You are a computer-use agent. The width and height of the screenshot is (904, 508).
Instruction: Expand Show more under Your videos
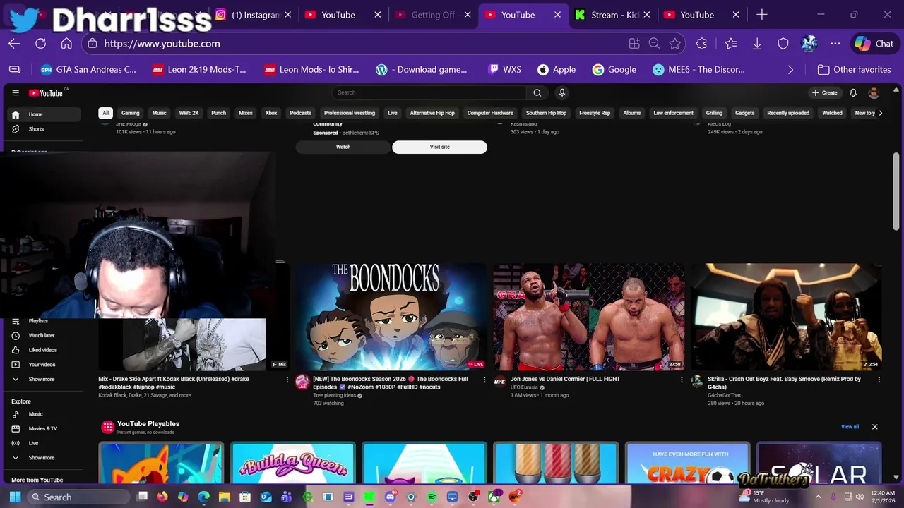[42, 380]
